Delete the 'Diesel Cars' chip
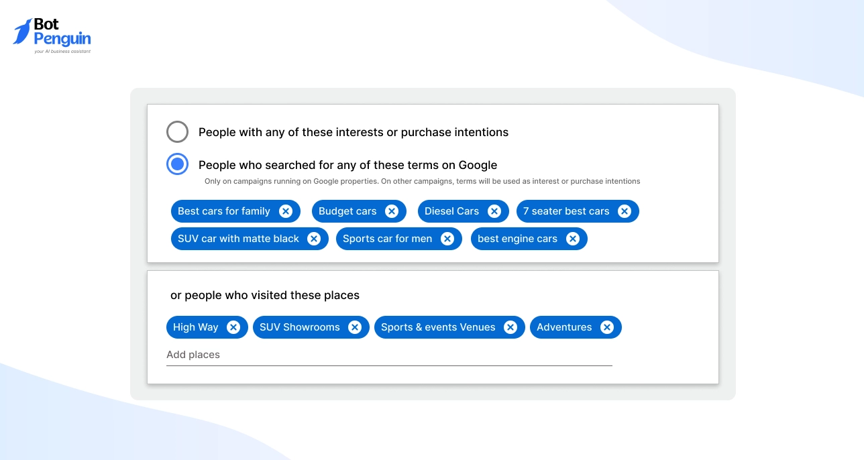 [x=494, y=211]
